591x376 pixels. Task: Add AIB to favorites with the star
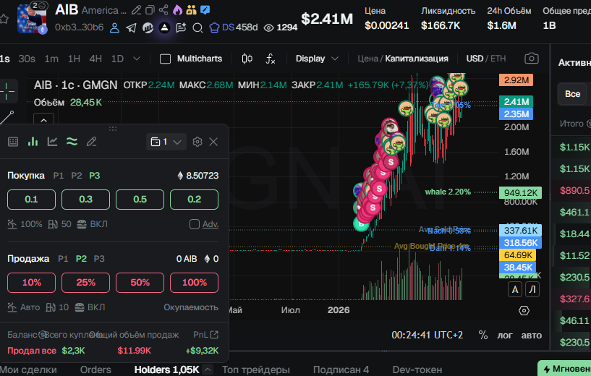[3, 19]
